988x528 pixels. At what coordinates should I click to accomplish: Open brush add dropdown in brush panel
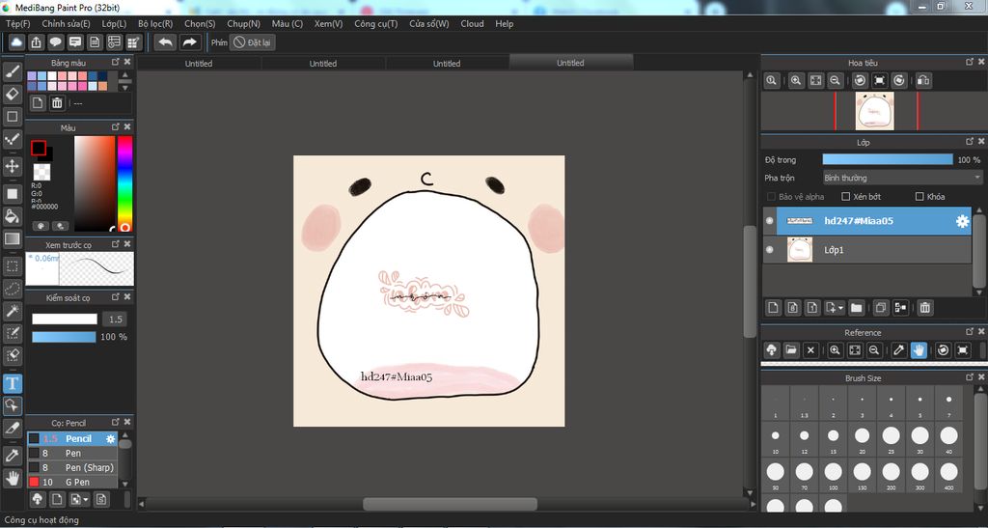pos(80,500)
